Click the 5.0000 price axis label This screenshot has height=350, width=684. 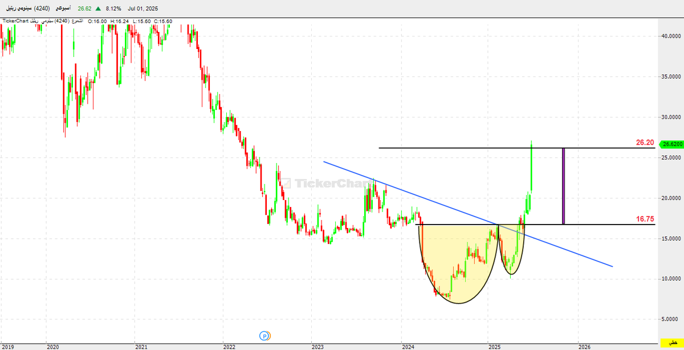pyautogui.click(x=670, y=319)
